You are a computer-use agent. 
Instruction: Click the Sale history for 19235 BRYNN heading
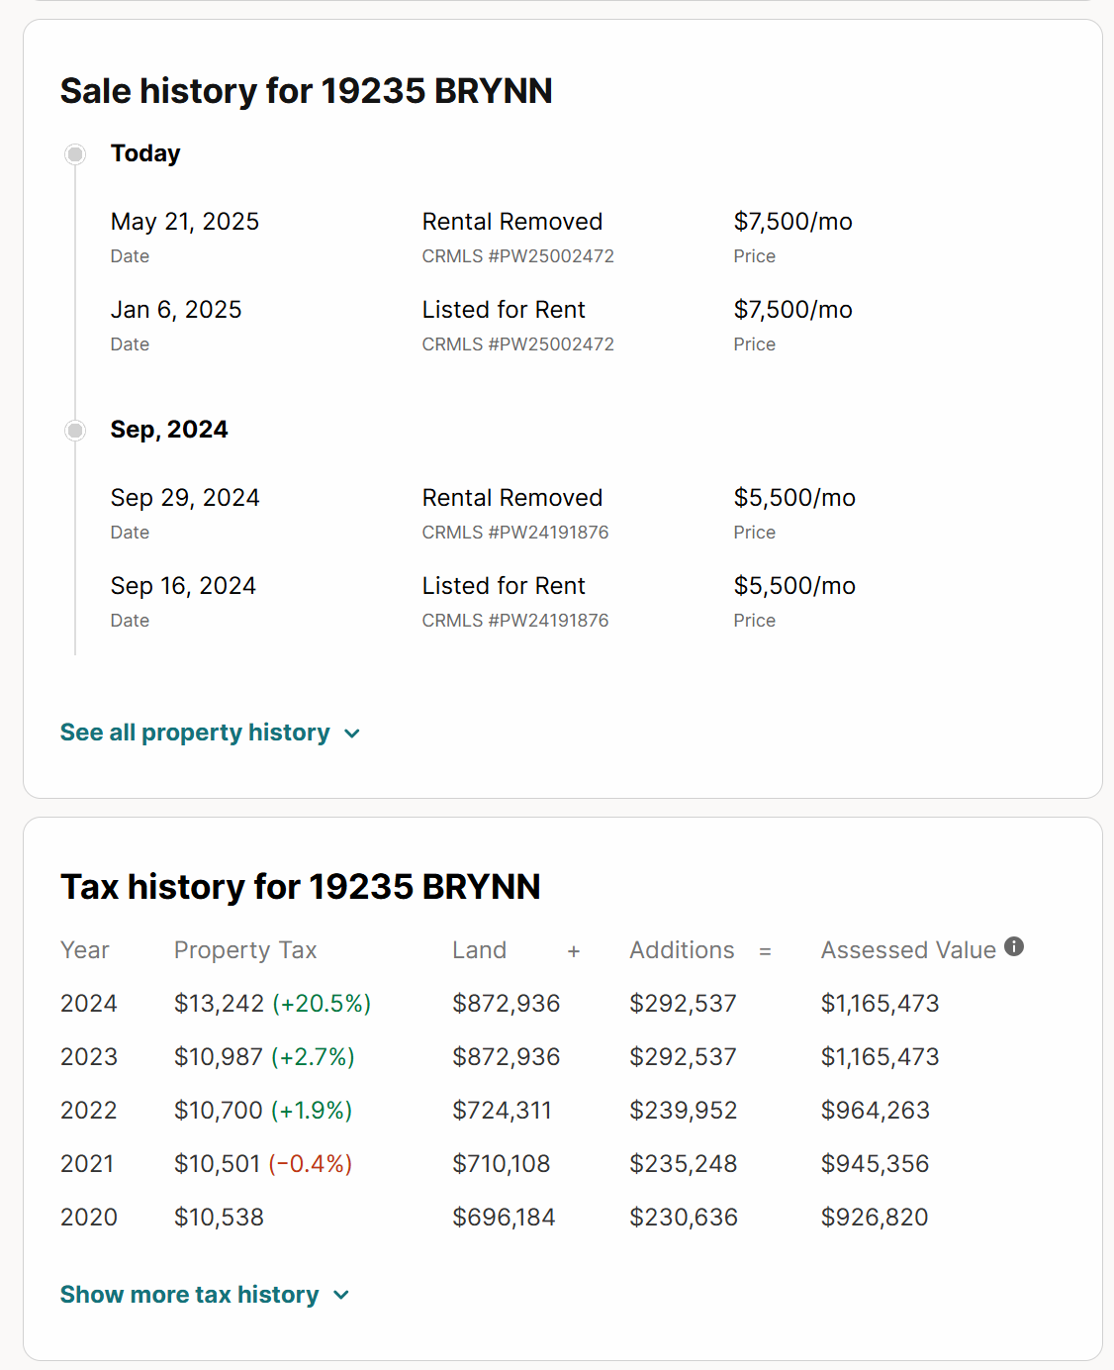coord(307,91)
